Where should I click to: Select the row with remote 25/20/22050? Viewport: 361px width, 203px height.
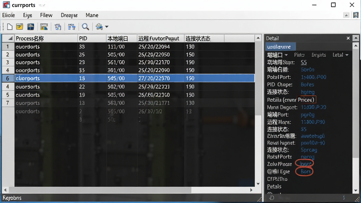point(135,55)
